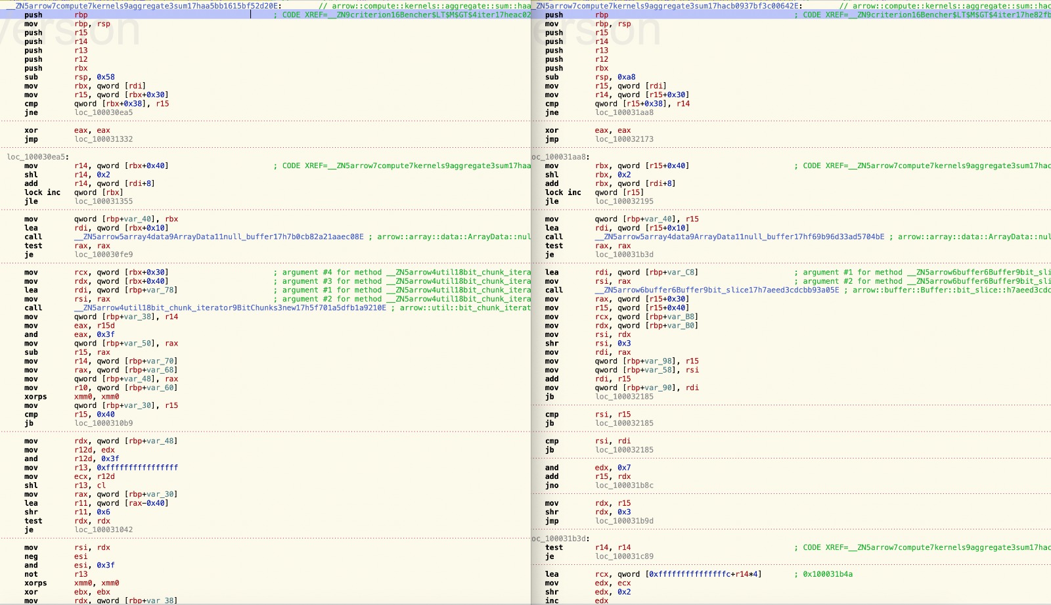Select the 'not r13' instruction
Image resolution: width=1051 pixels, height=605 pixels.
click(56, 574)
